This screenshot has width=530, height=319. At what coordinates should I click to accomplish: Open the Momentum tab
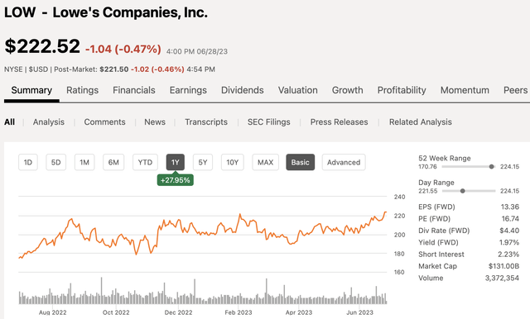pyautogui.click(x=465, y=90)
